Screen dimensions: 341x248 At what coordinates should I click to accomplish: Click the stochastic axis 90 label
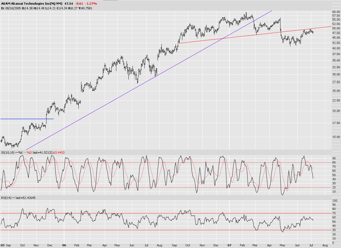pyautogui.click(x=334, y=158)
